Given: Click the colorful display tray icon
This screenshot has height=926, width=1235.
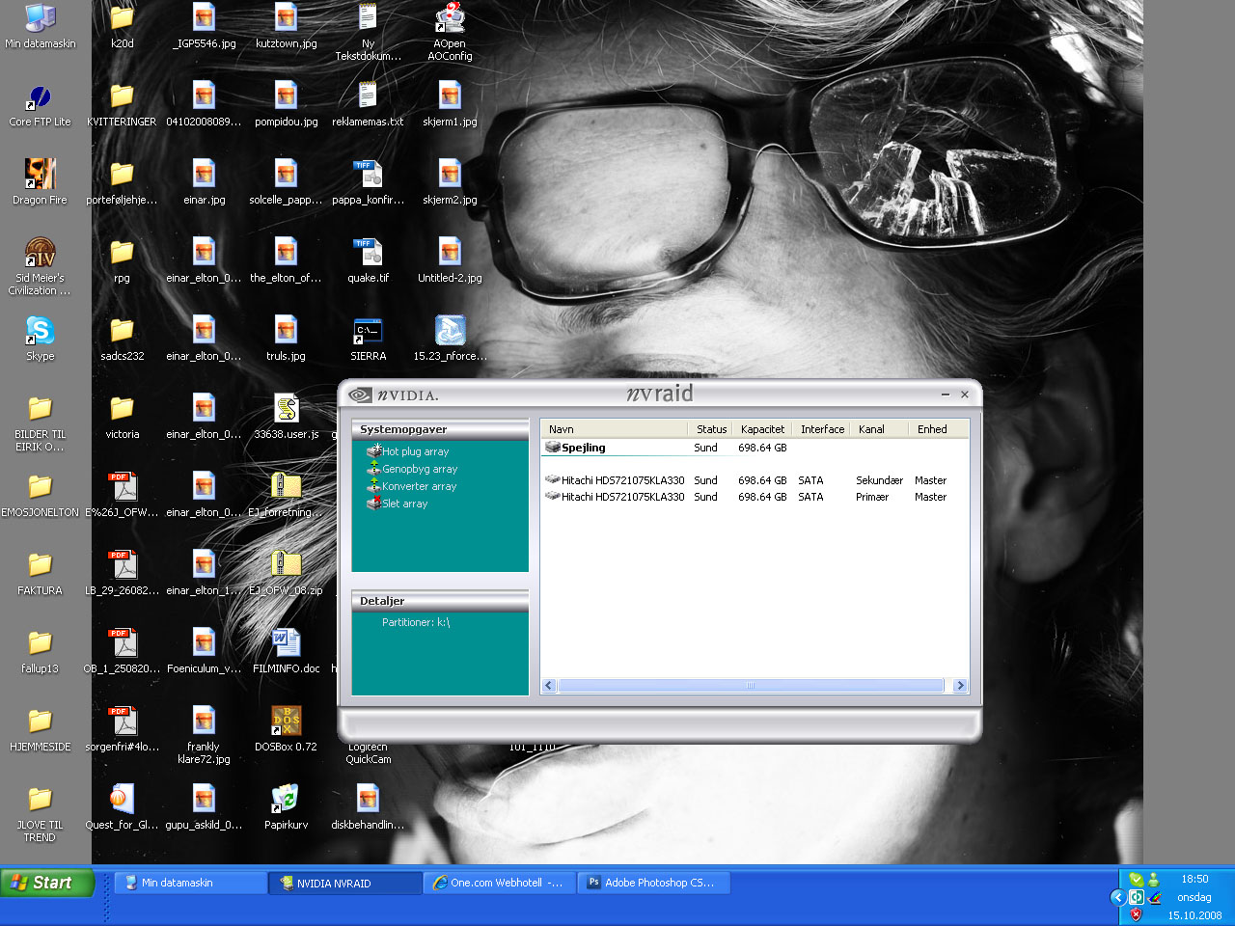Looking at the screenshot, I should 1154,897.
